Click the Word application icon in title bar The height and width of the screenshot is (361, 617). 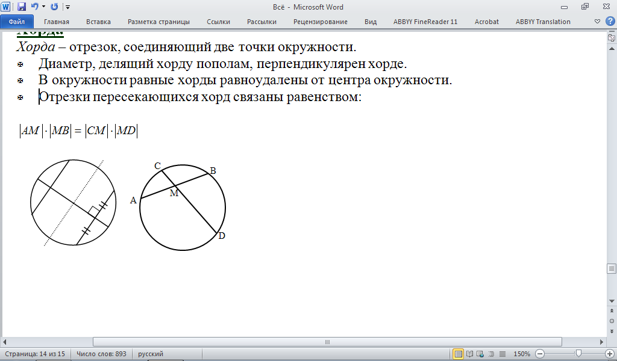(x=5, y=7)
